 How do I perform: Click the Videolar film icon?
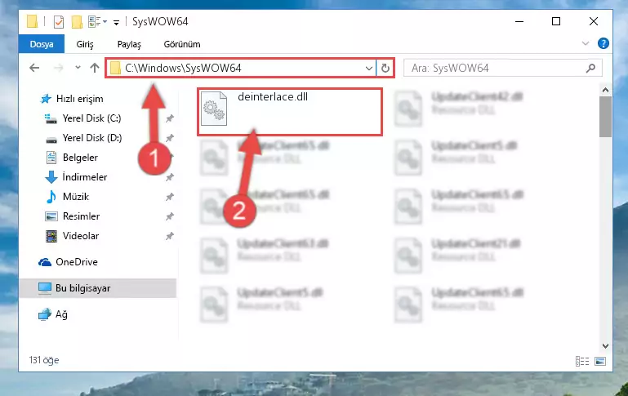tap(51, 236)
